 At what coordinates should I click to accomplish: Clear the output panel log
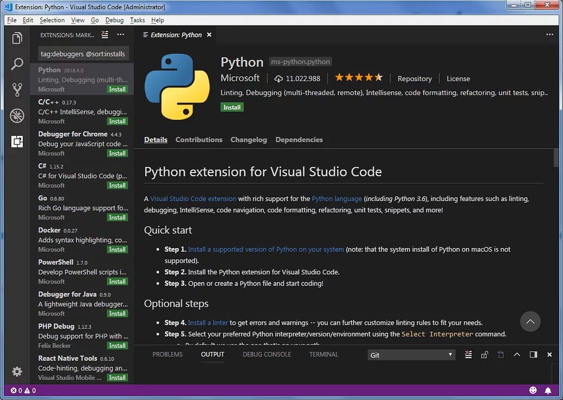pyautogui.click(x=468, y=355)
